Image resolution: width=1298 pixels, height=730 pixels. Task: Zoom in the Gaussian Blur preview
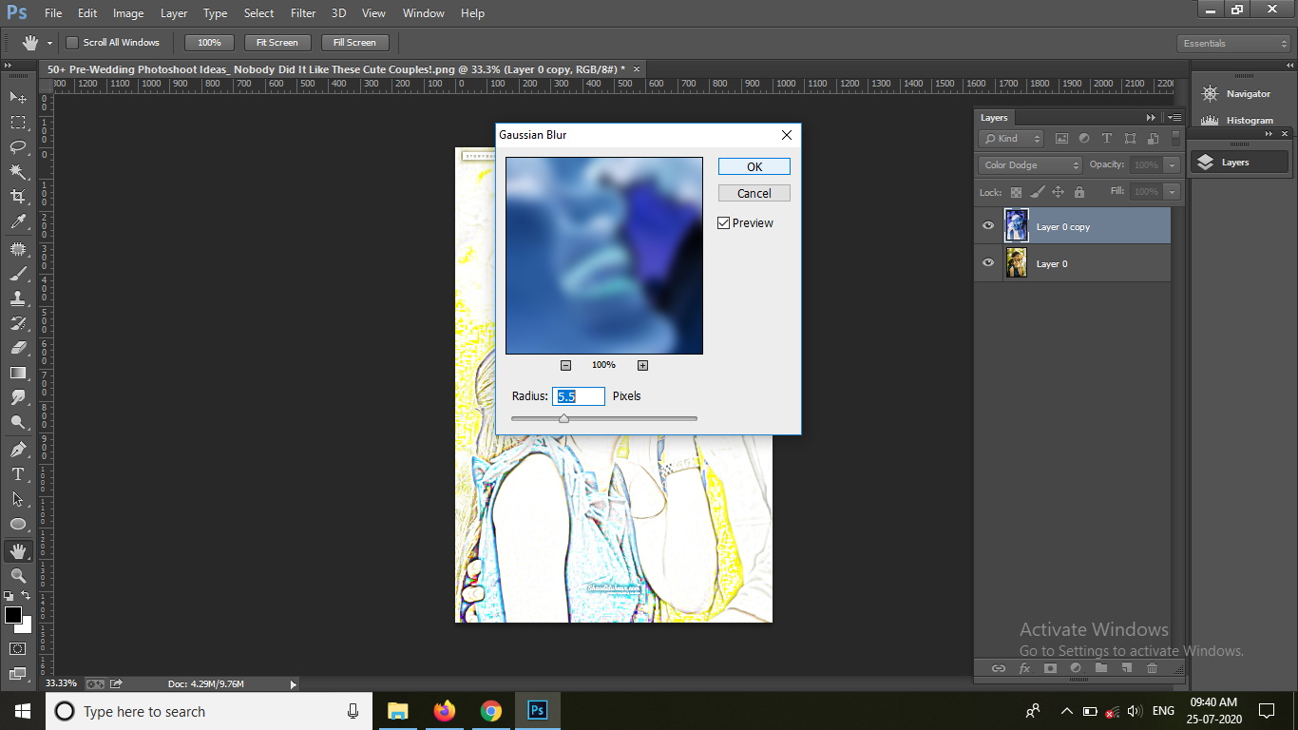coord(642,365)
